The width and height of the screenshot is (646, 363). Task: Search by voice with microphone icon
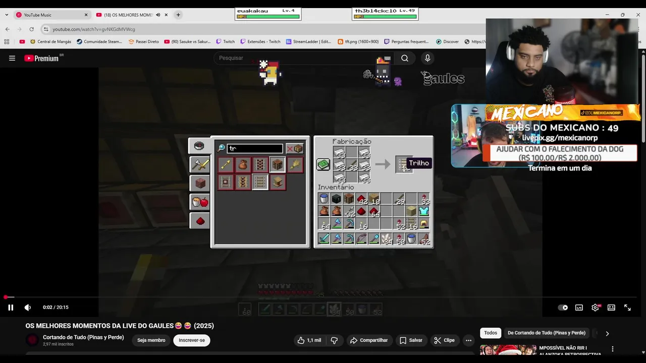(427, 58)
